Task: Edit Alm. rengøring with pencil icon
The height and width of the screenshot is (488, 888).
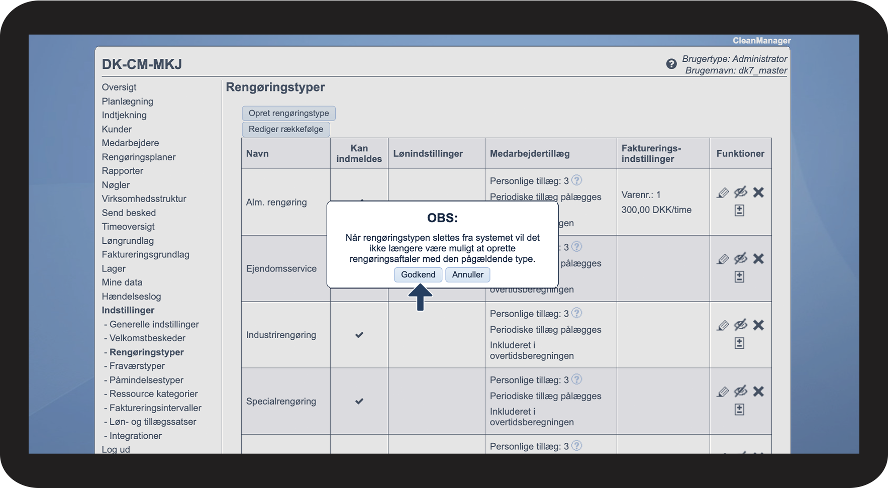Action: [x=723, y=193]
